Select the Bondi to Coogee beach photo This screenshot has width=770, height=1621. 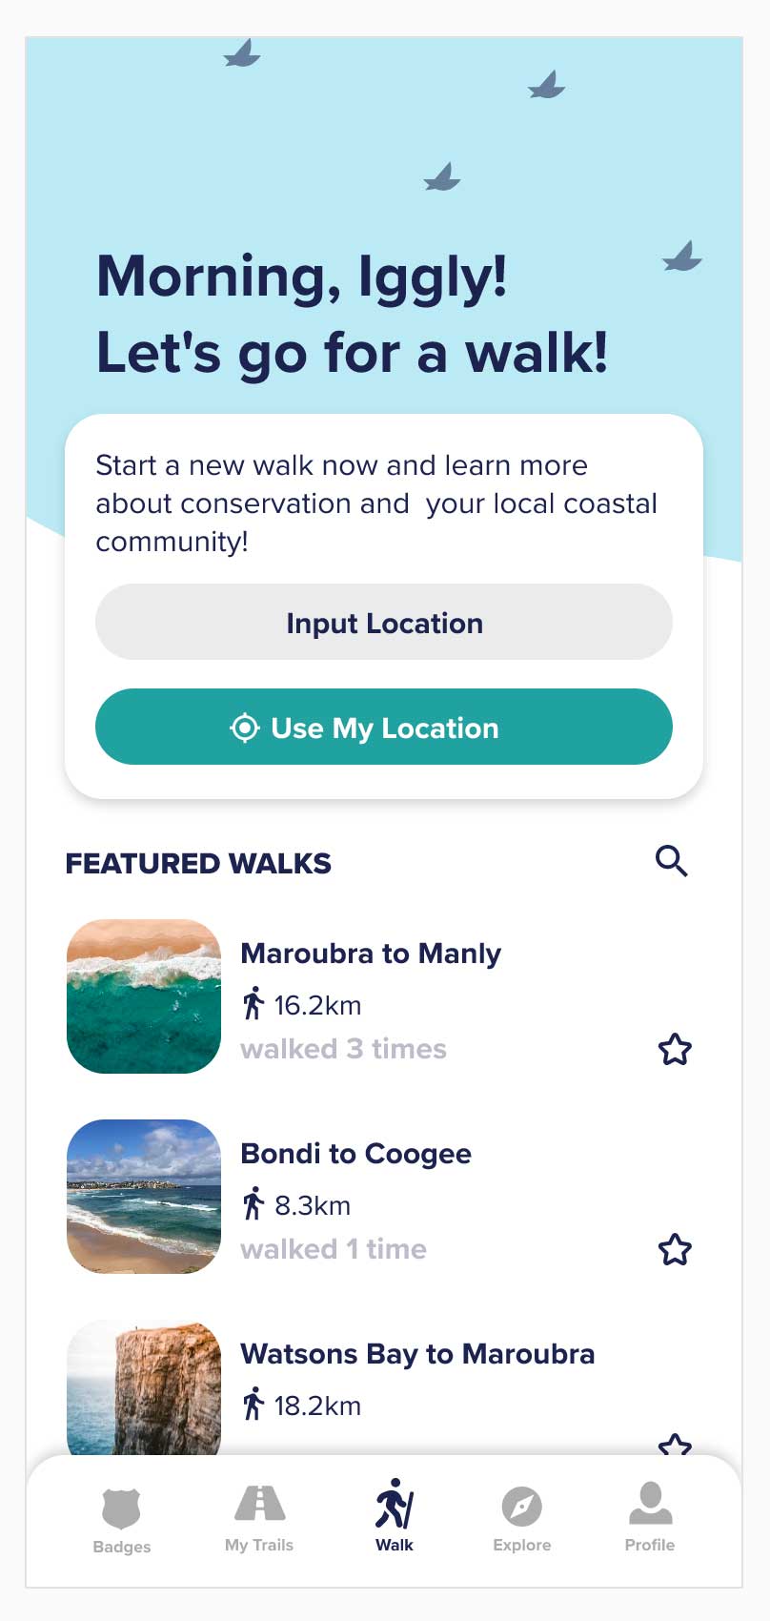(144, 1197)
